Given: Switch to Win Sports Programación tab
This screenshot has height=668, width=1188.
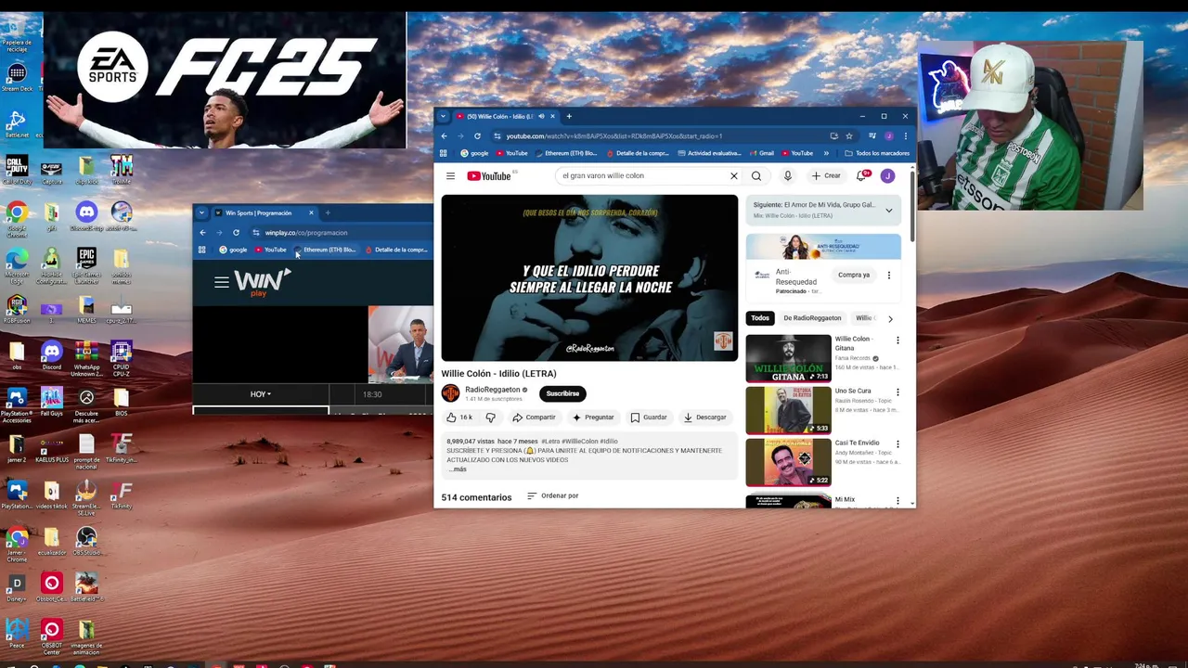Looking at the screenshot, I should 258,213.
